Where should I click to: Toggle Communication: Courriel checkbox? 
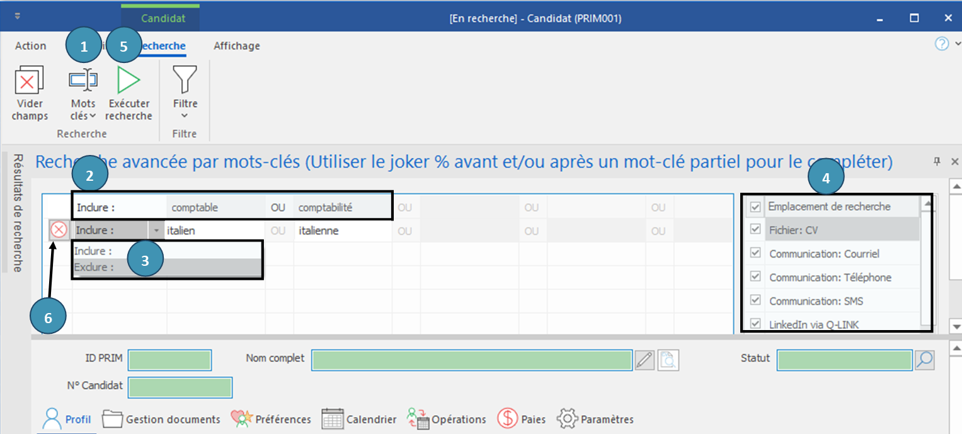[x=755, y=253]
